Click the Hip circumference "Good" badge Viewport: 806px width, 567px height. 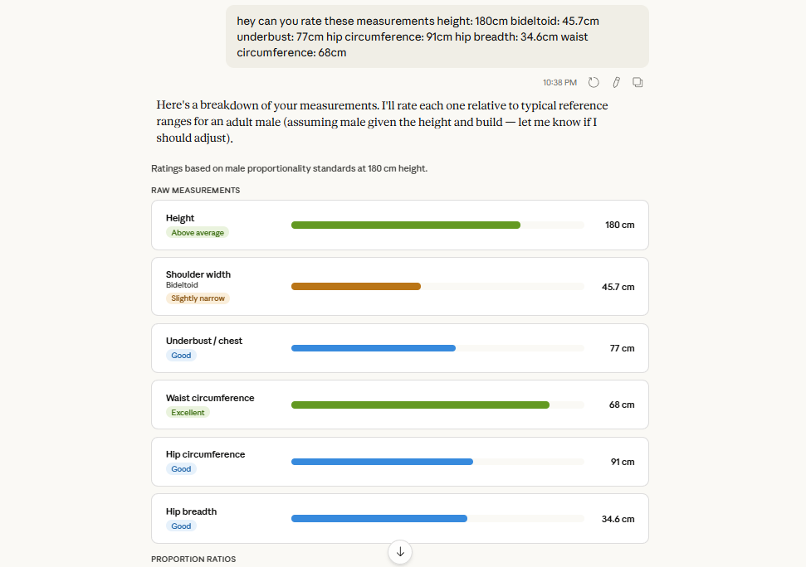pyautogui.click(x=181, y=469)
